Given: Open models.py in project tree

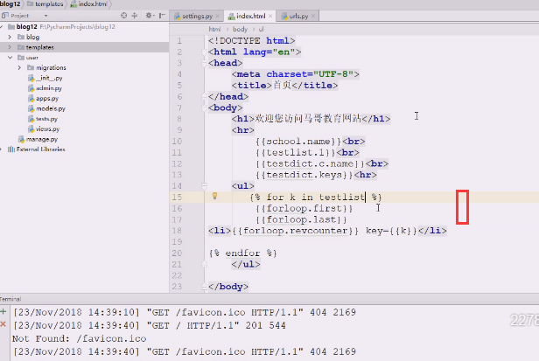Looking at the screenshot, I should 47,108.
